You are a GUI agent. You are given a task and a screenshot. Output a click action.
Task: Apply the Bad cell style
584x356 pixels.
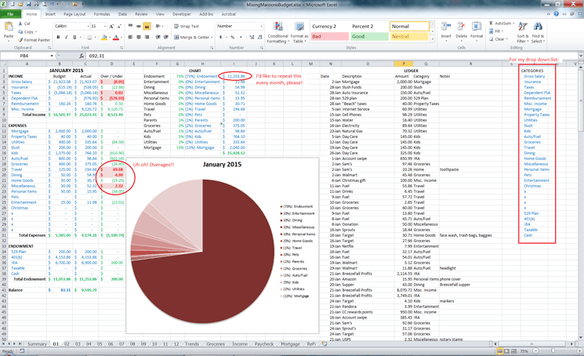pos(329,37)
